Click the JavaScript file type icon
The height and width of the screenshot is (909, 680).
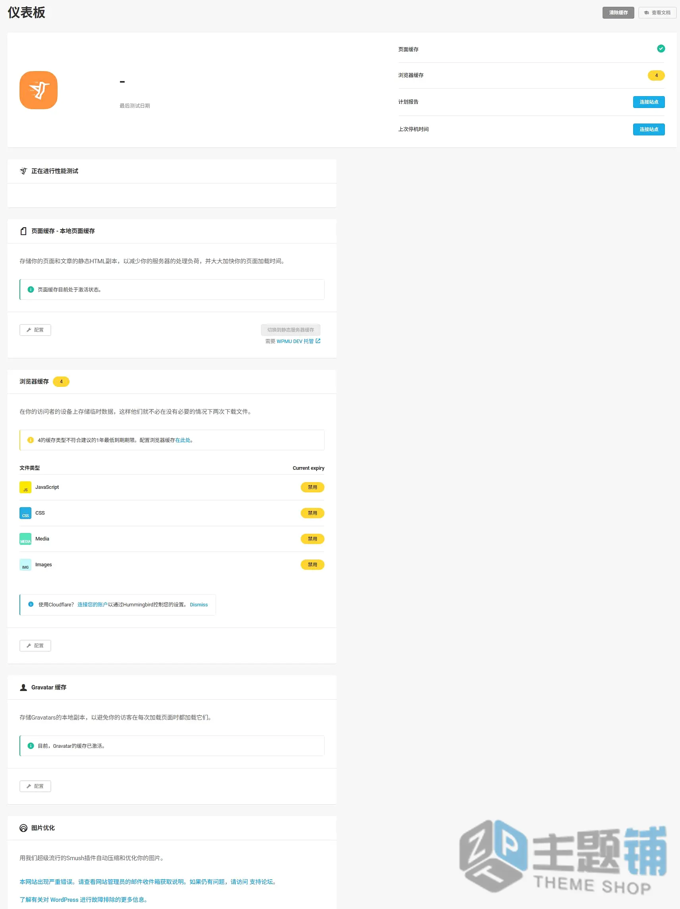click(25, 487)
